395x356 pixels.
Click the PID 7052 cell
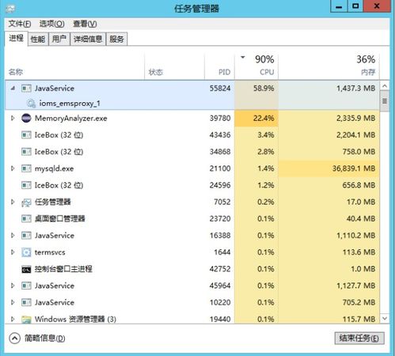pos(222,202)
